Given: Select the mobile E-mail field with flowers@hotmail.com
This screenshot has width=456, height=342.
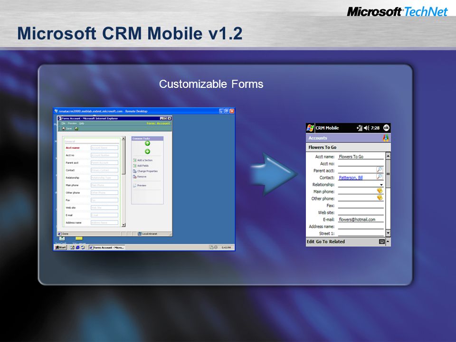Looking at the screenshot, I should [x=361, y=219].
